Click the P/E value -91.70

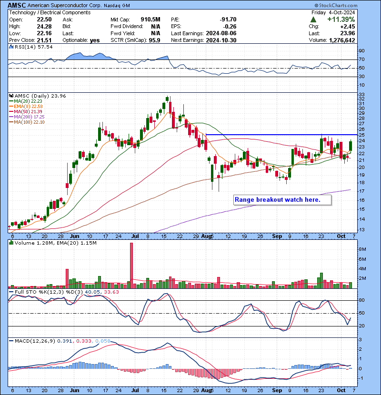(x=228, y=20)
